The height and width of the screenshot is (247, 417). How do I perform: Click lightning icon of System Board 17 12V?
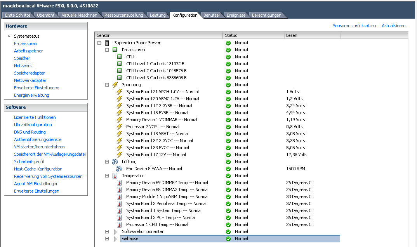(x=120, y=155)
